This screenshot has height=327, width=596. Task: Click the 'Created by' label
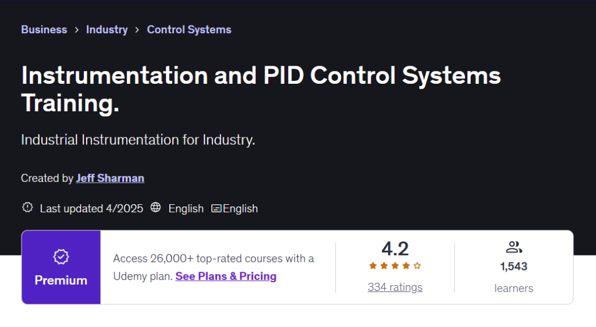47,178
